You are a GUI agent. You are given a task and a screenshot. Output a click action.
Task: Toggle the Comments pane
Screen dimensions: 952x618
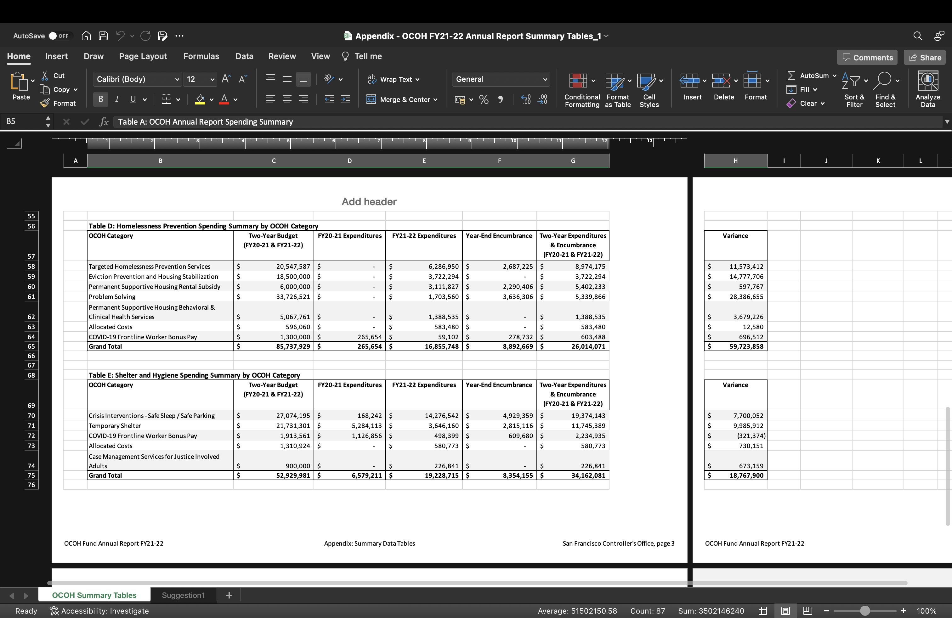point(867,57)
